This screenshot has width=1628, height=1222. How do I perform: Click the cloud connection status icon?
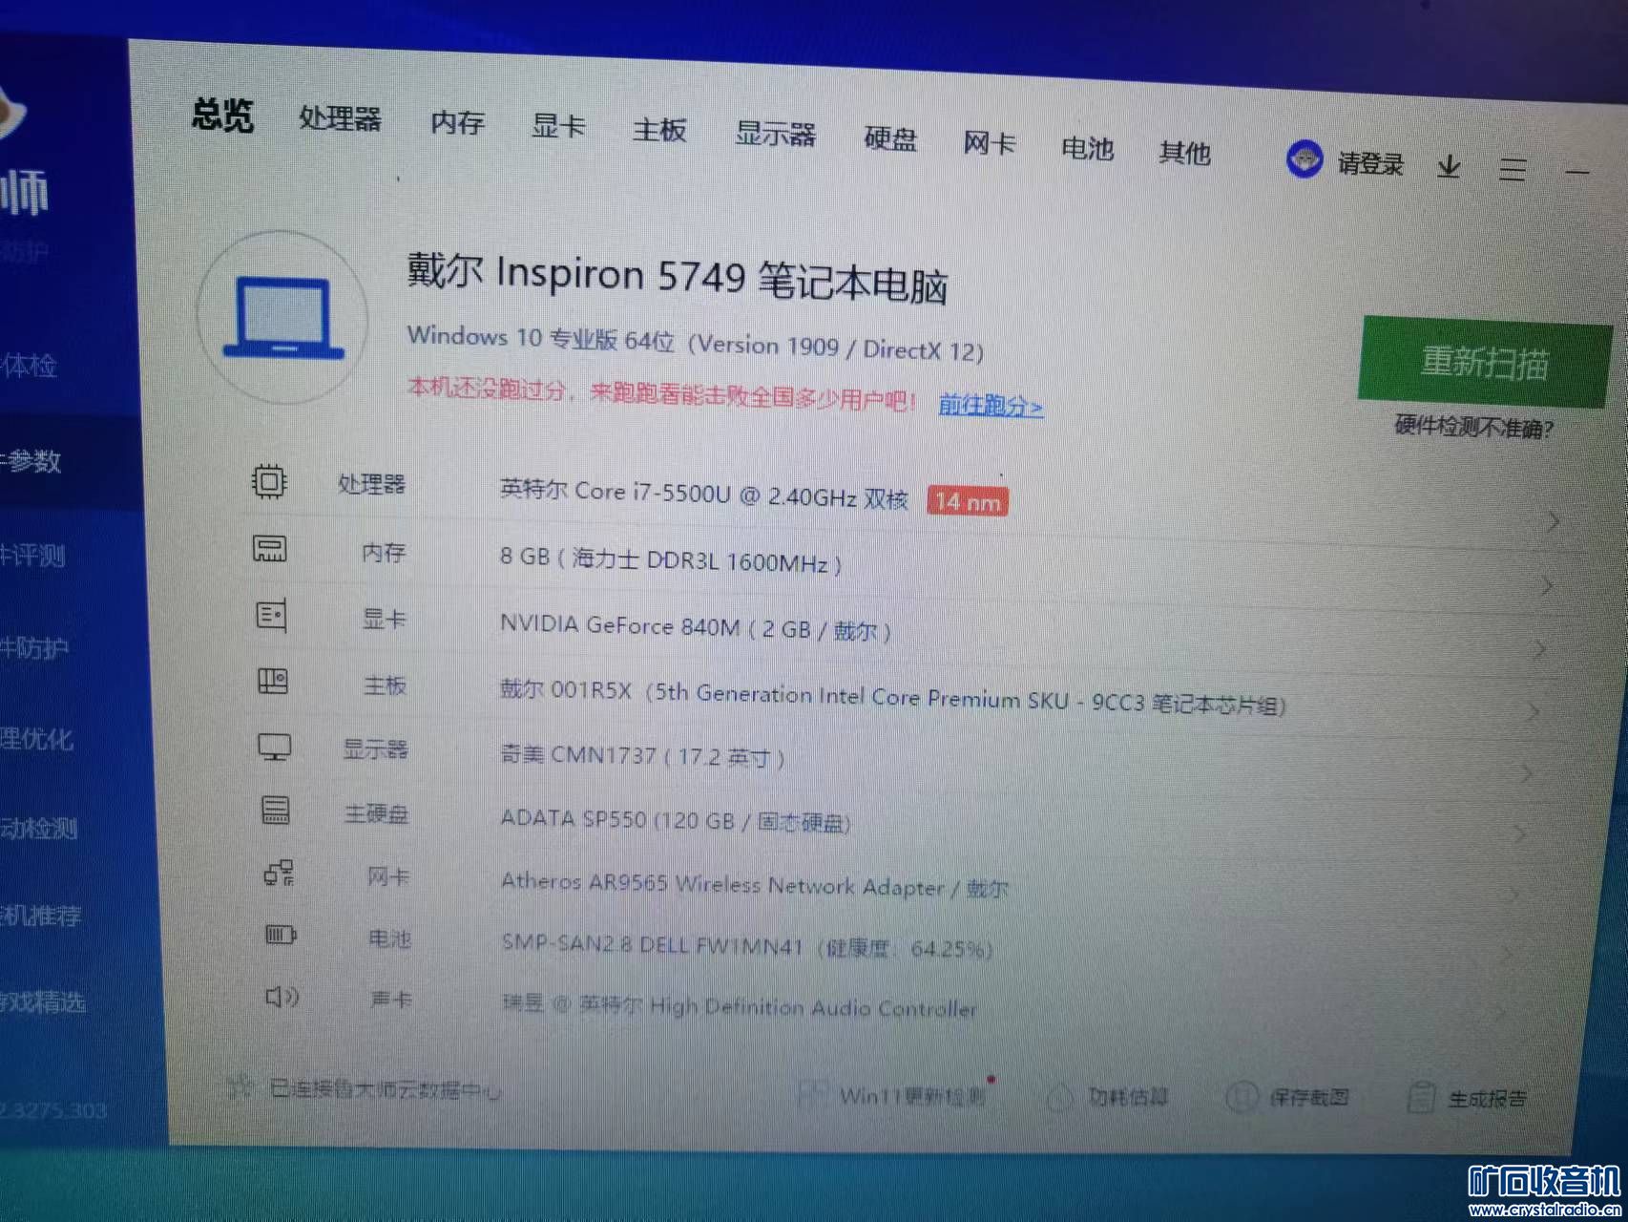pos(240,1086)
